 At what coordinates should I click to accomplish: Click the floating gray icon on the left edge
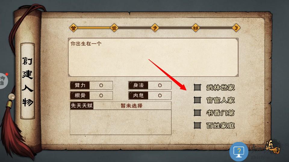(x=3, y=81)
